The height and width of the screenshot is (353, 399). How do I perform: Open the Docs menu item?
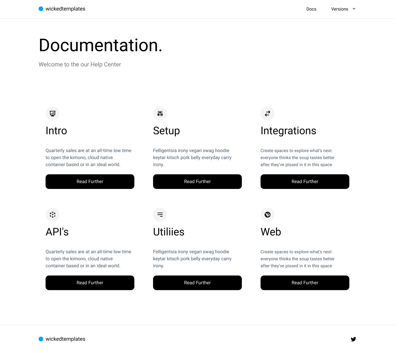311,9
